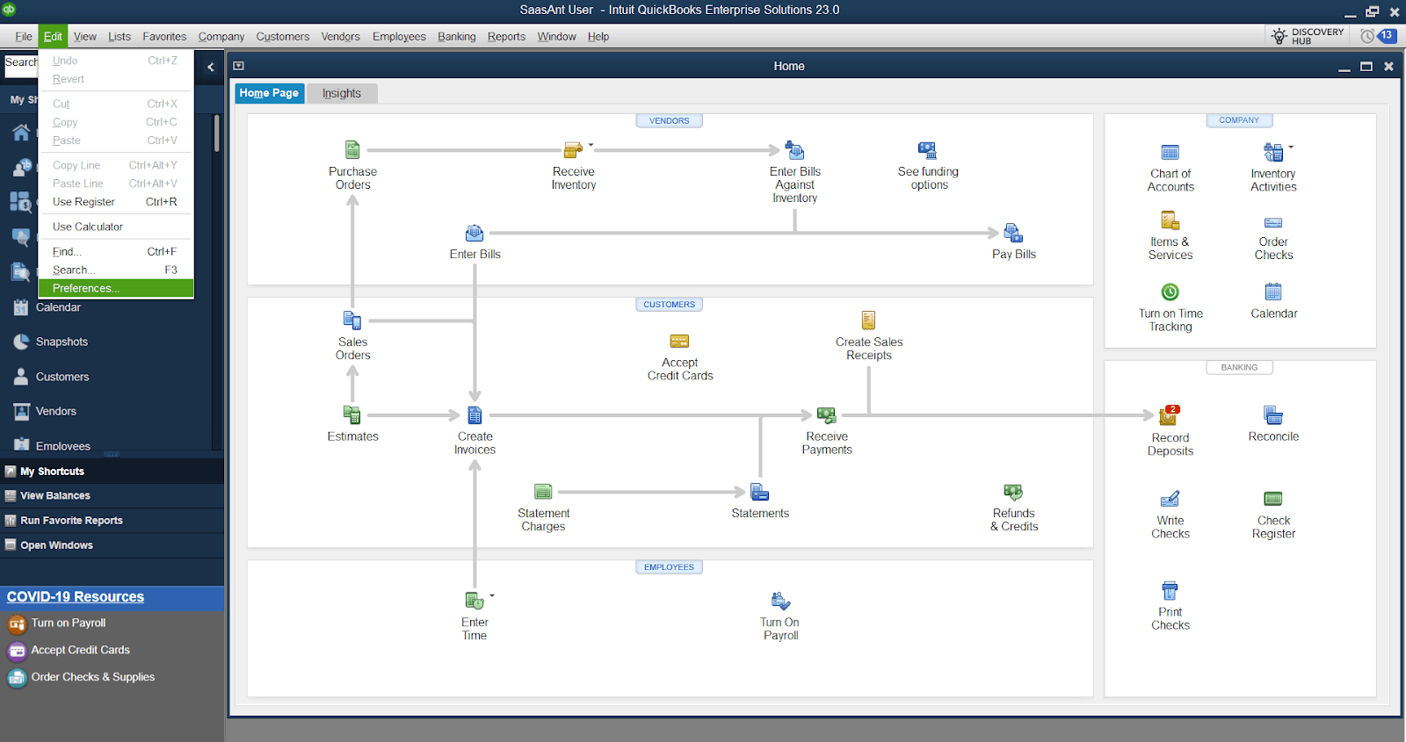Expand Inventory Activities dropdown arrow
The height and width of the screenshot is (742, 1406).
(x=1290, y=147)
